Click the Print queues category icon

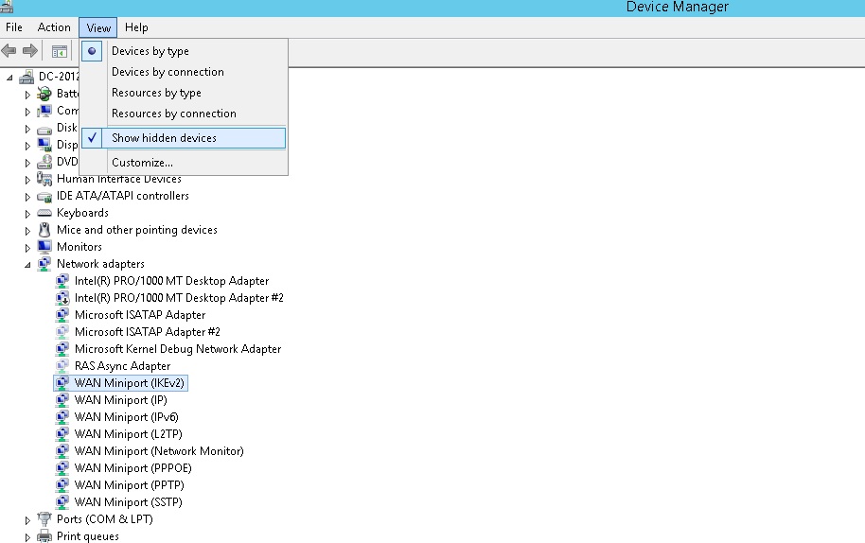coord(44,535)
